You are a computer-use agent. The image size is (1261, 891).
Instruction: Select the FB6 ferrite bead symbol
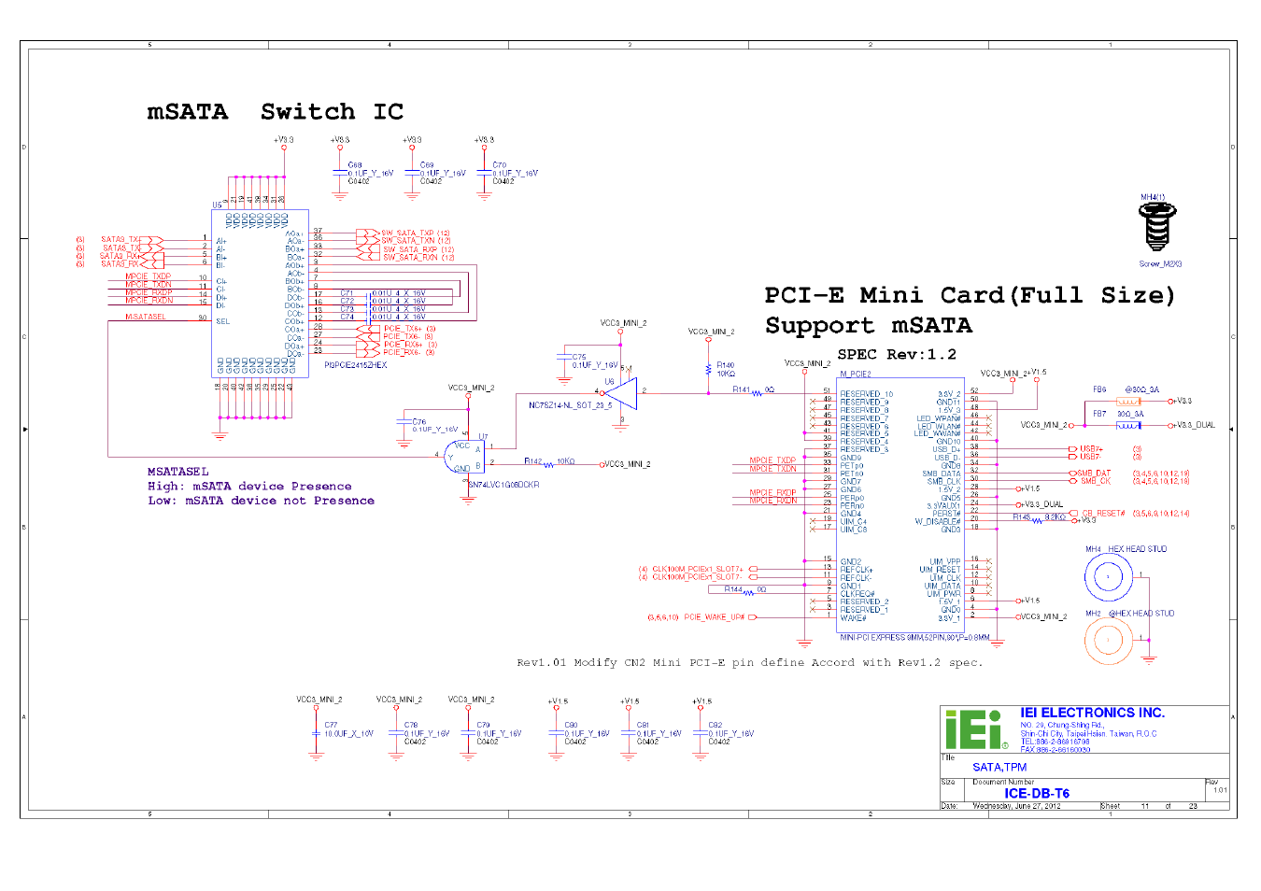point(1127,402)
